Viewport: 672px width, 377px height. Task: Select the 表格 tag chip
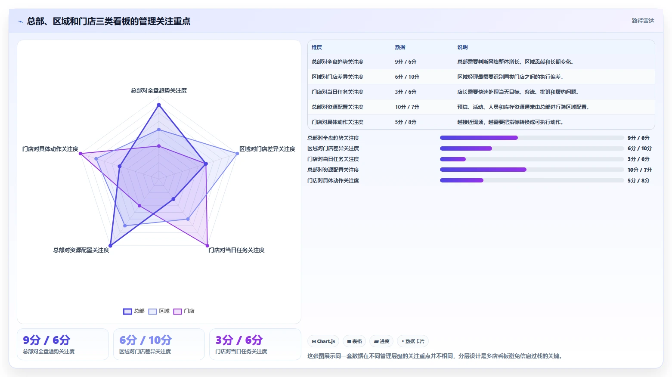[354, 341]
